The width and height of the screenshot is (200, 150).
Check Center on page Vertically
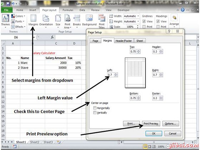point(95,112)
